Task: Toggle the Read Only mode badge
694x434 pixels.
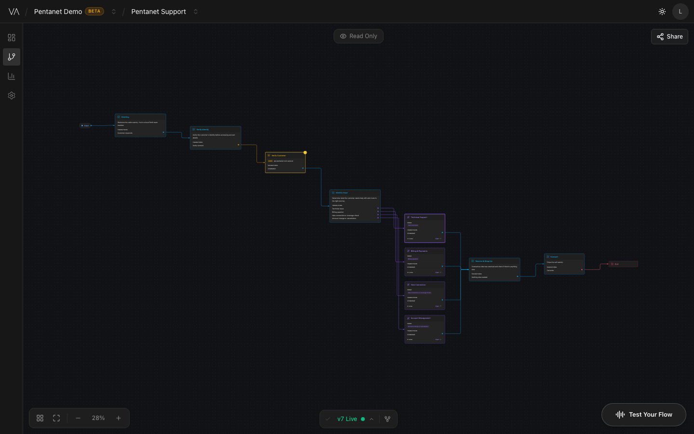Action: click(x=359, y=36)
